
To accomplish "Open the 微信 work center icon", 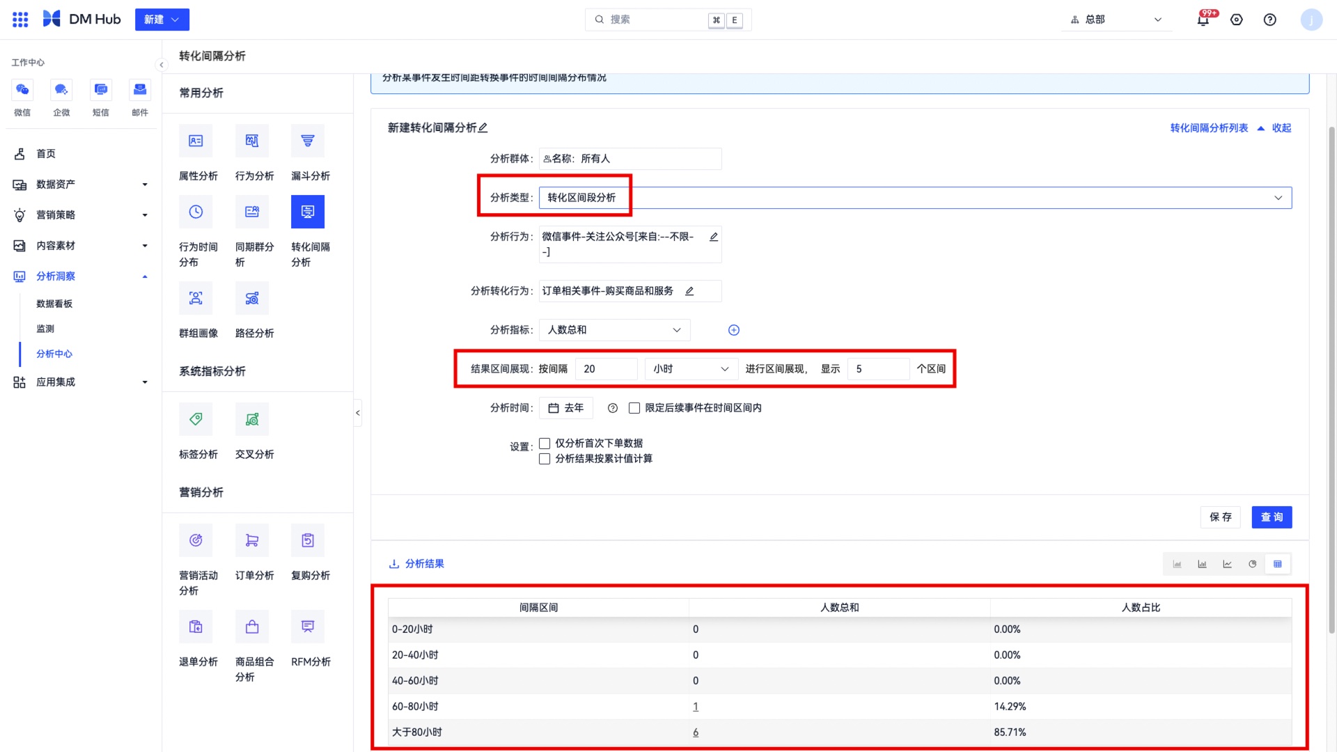I will (x=22, y=89).
